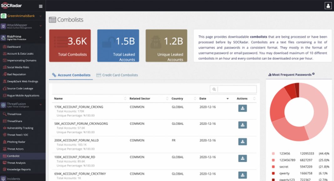Open Dashboard in the sidebar
This screenshot has width=334, height=181.
(x=14, y=47)
